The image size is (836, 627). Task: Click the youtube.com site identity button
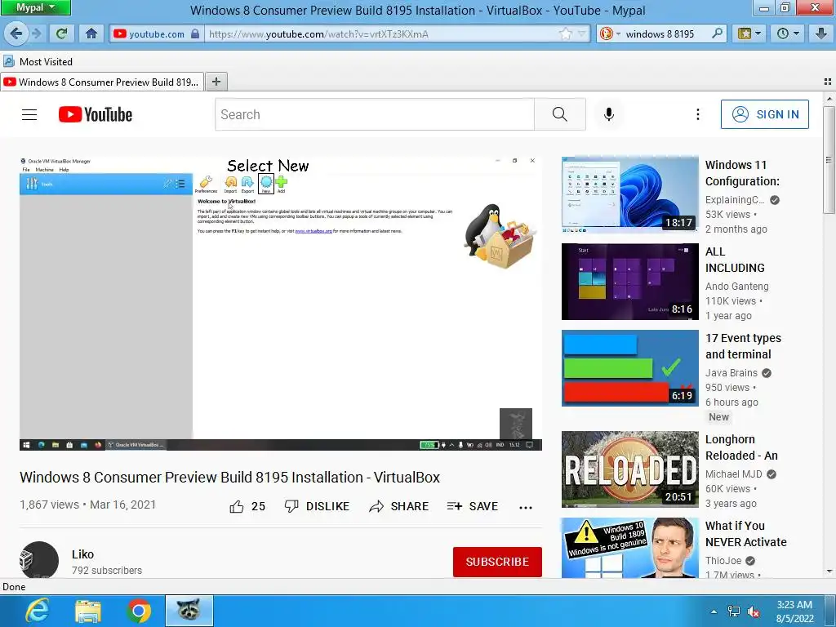(156, 34)
